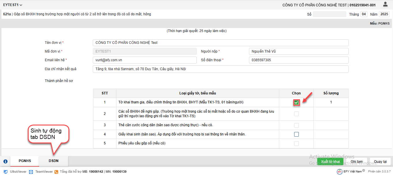Click the blue info icon beside PGNHS tab
This screenshot has height=175, width=393.
coord(5,161)
